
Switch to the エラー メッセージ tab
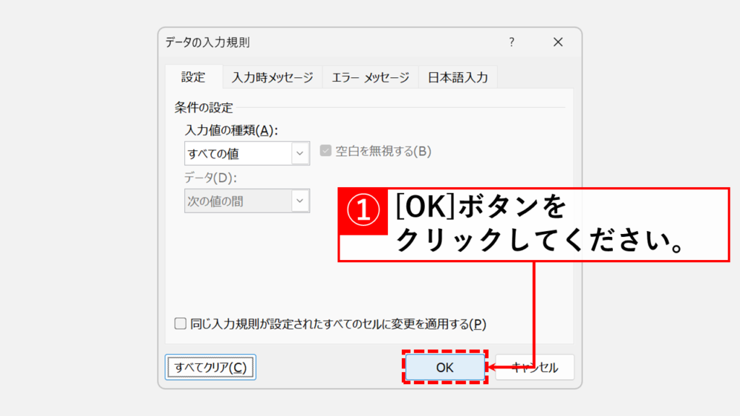(371, 77)
